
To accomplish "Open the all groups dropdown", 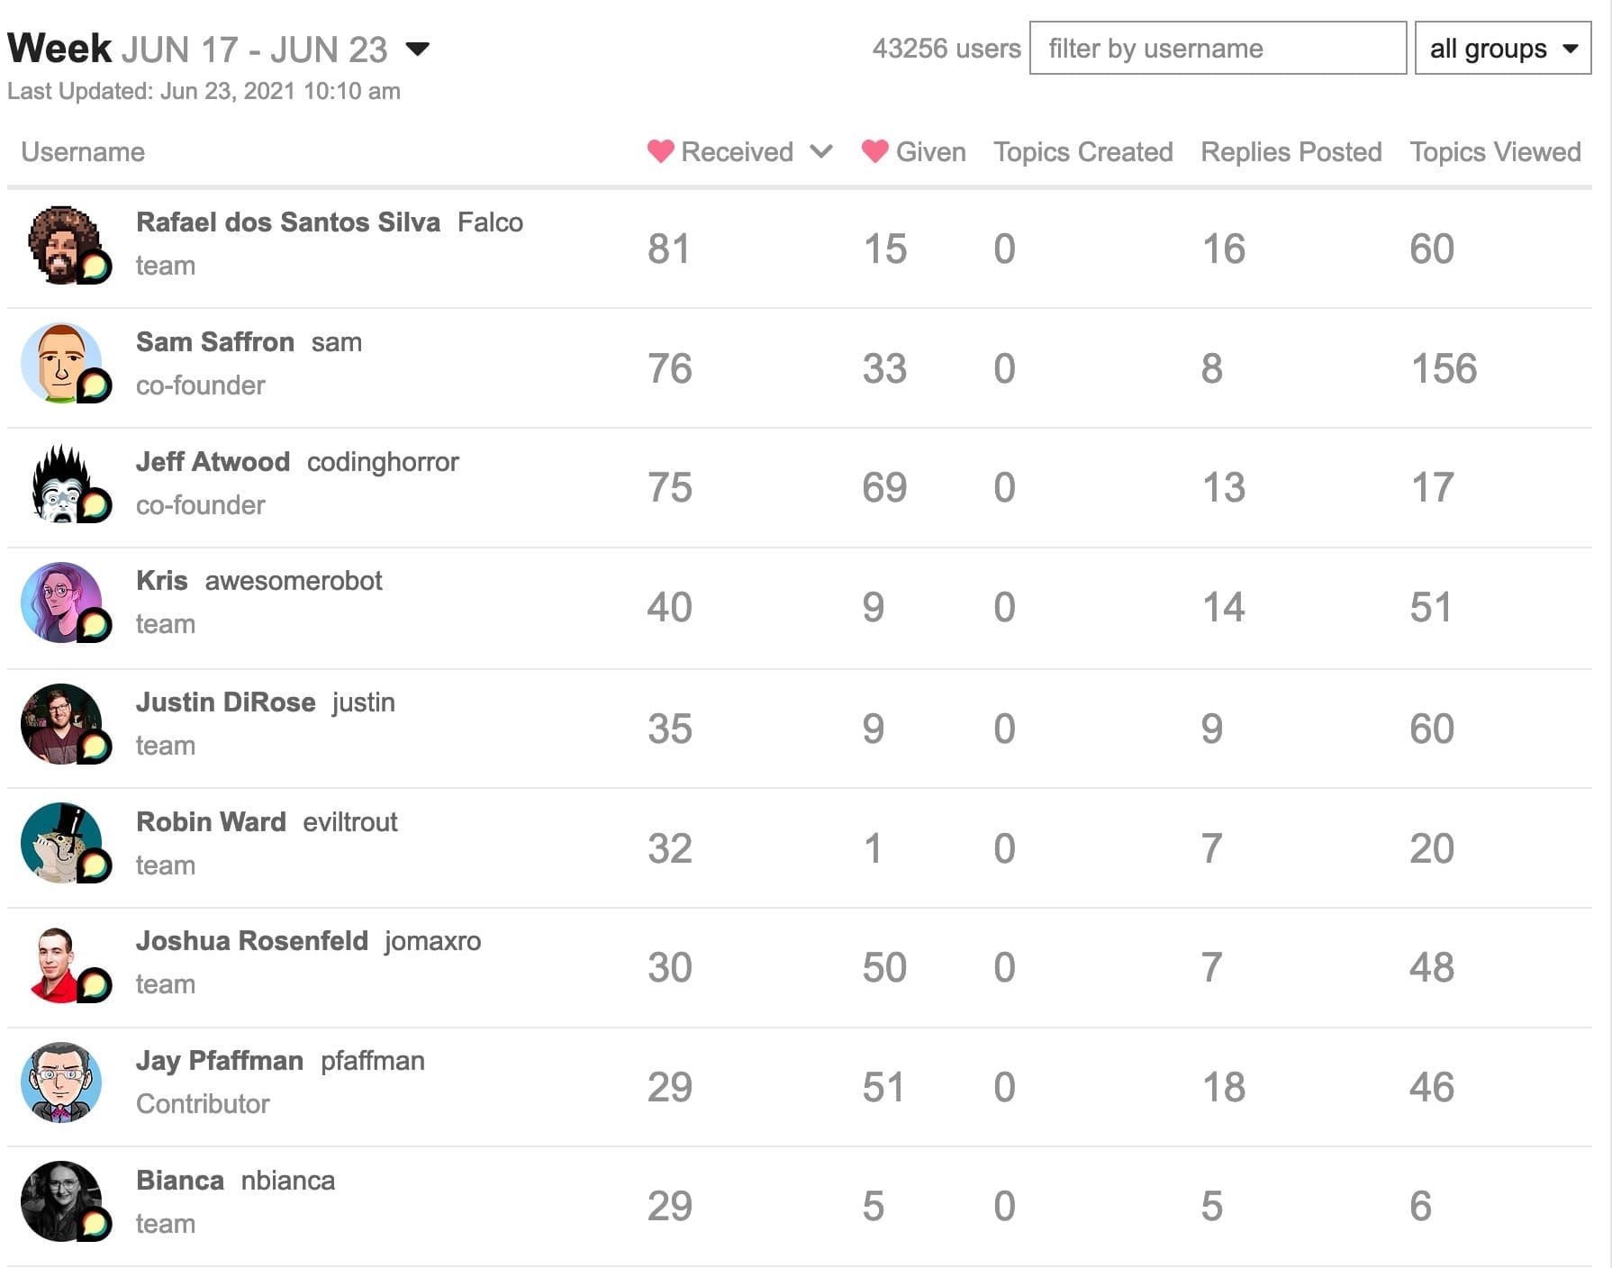I will pos(1500,49).
